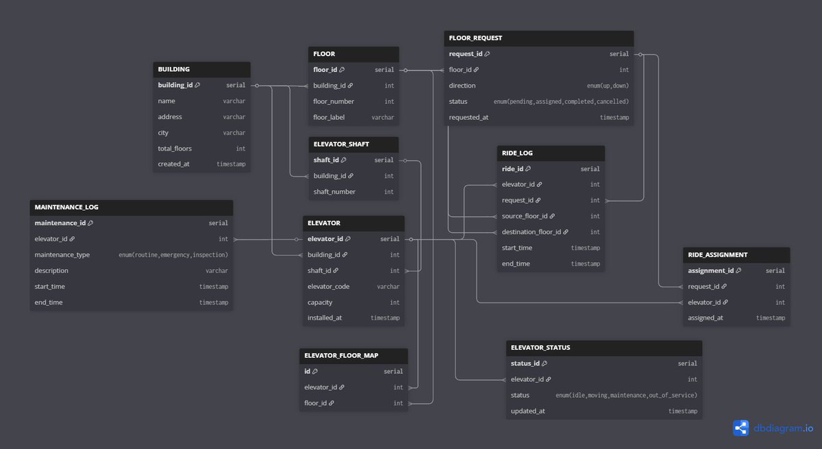This screenshot has width=822, height=449.
Task: Click the direction field in FLOOR_REQUEST
Action: 538,86
